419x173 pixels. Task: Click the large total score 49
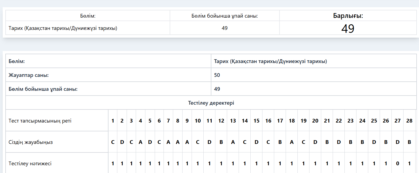click(x=348, y=29)
